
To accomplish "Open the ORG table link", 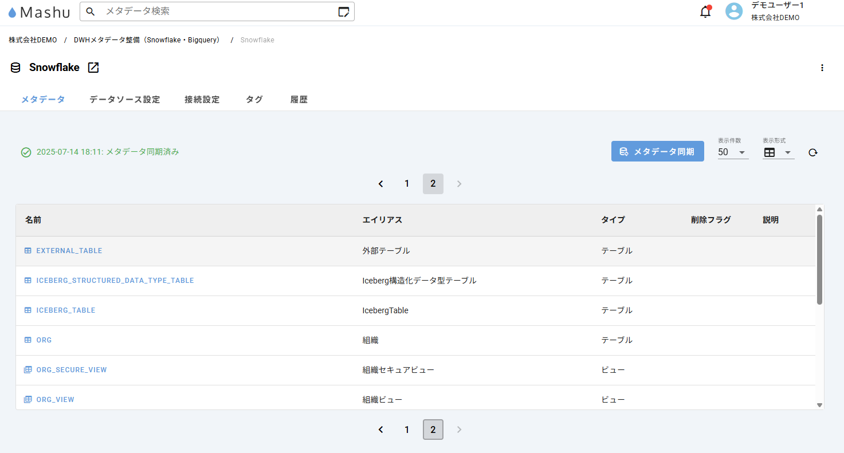I will coord(44,340).
